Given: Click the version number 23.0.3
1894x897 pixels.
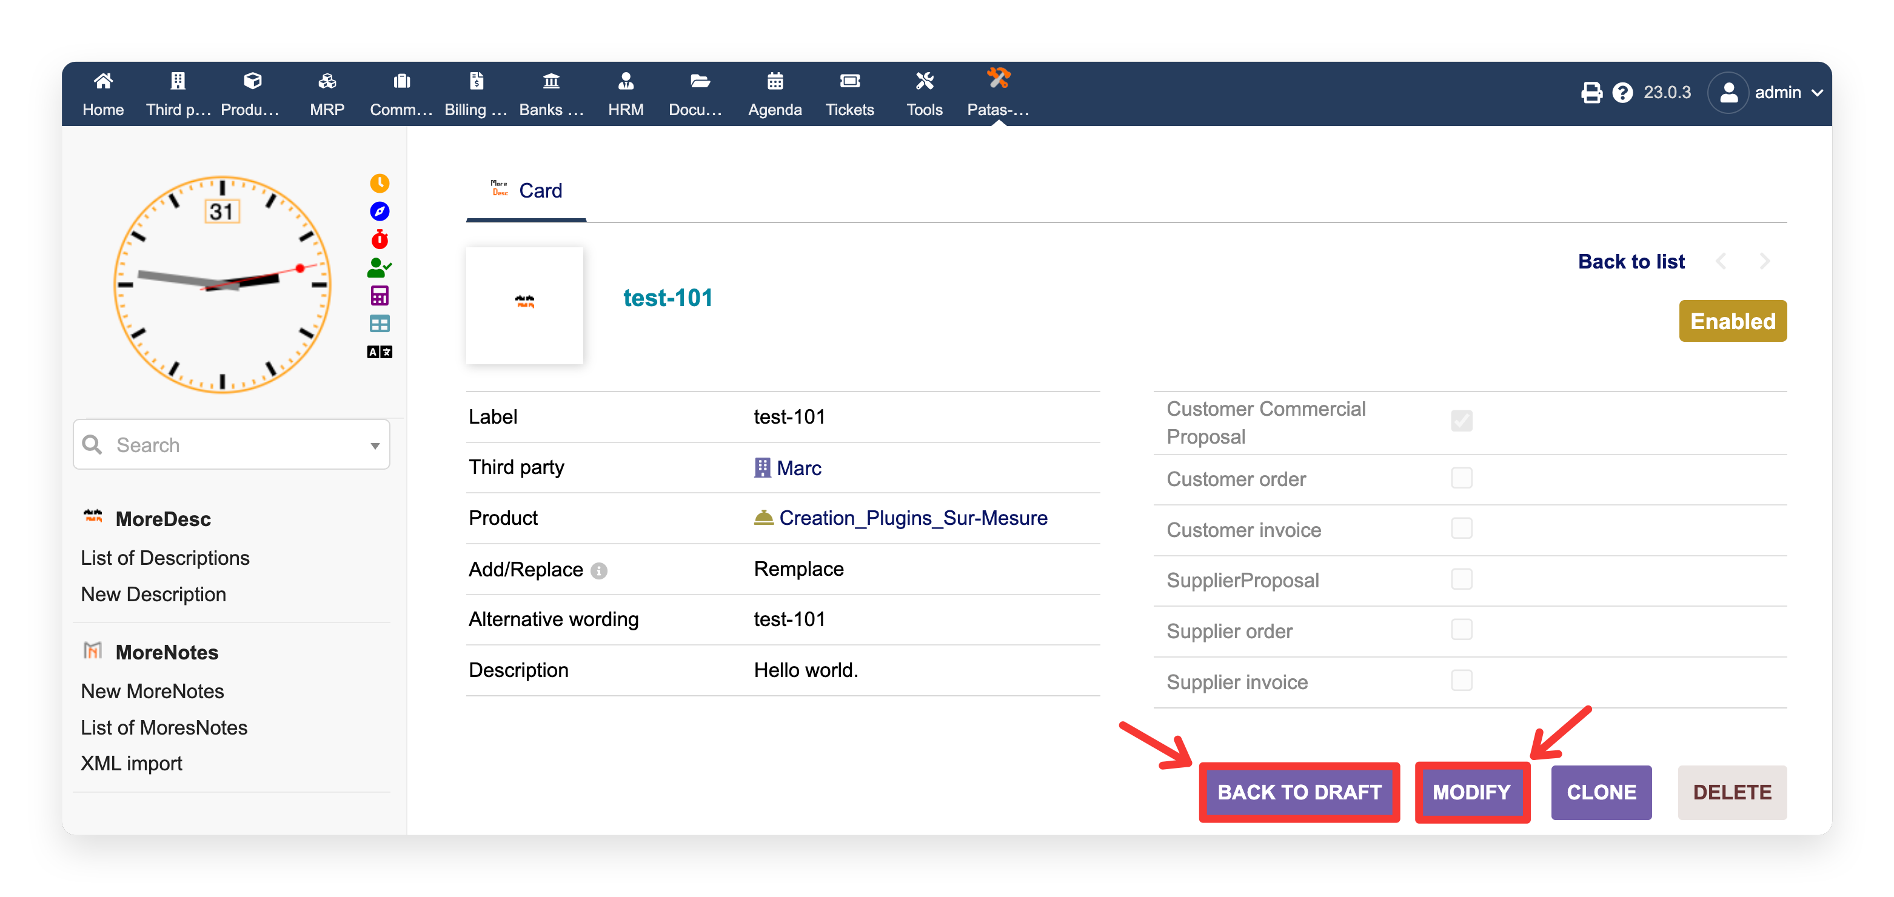Looking at the screenshot, I should click(x=1667, y=93).
